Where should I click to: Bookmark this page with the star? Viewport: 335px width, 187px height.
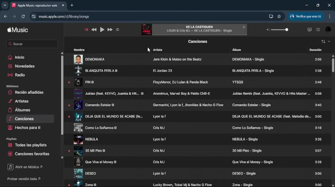pyautogui.click(x=279, y=16)
